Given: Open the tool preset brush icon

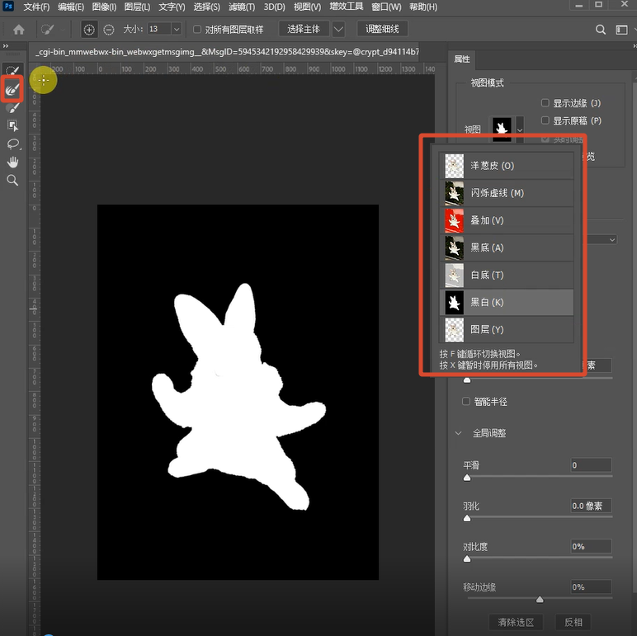Looking at the screenshot, I should [48, 30].
